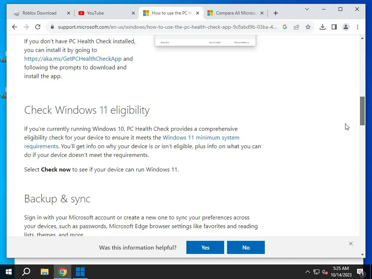372x279 pixels.
Task: Switch to Compare All Microsoft tab
Action: 235,13
